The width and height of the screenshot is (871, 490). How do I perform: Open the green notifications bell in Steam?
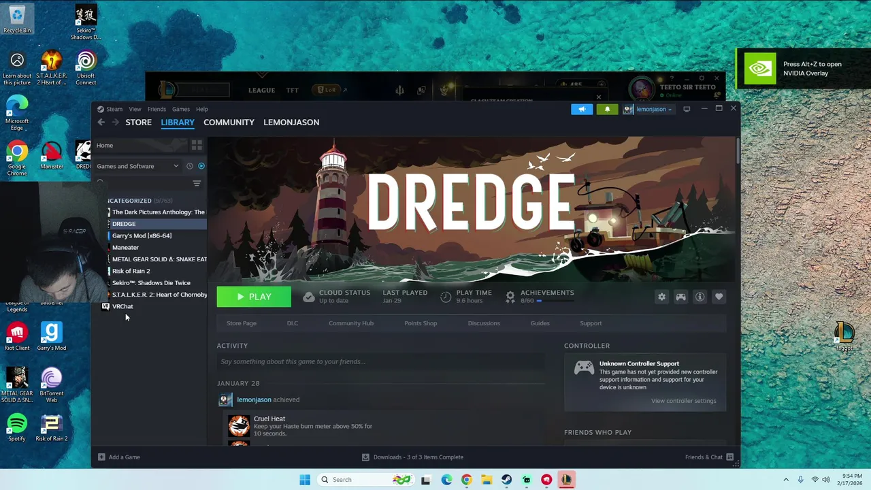click(x=607, y=109)
